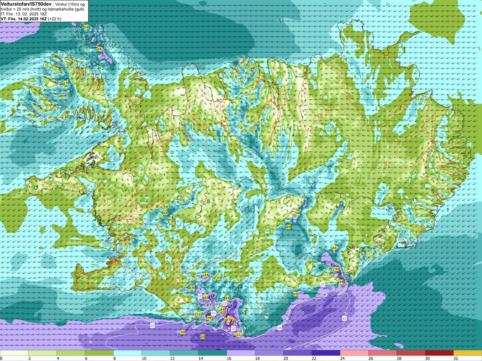
Task: Click the 28–30 m/s red legend swatch
Action: [x=411, y=353]
